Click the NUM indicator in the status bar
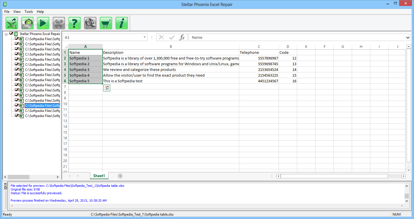The height and width of the screenshot is (219, 414). 397,214
